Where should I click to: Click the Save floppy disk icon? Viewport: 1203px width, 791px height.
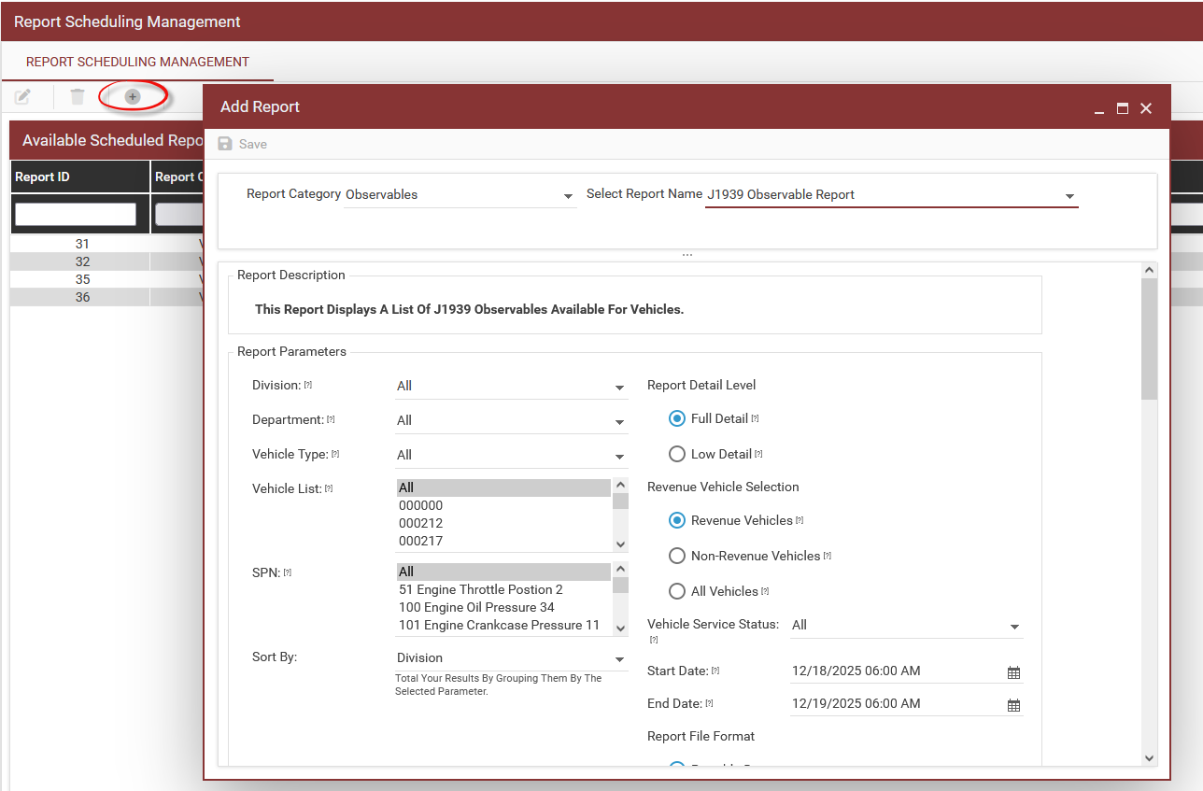pos(225,144)
